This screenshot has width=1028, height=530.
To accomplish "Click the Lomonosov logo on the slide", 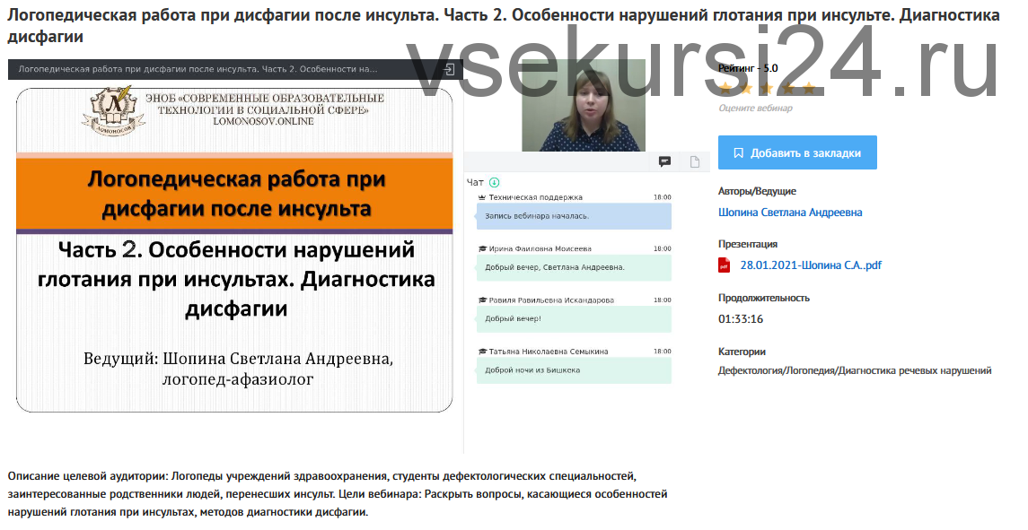I will [112, 110].
